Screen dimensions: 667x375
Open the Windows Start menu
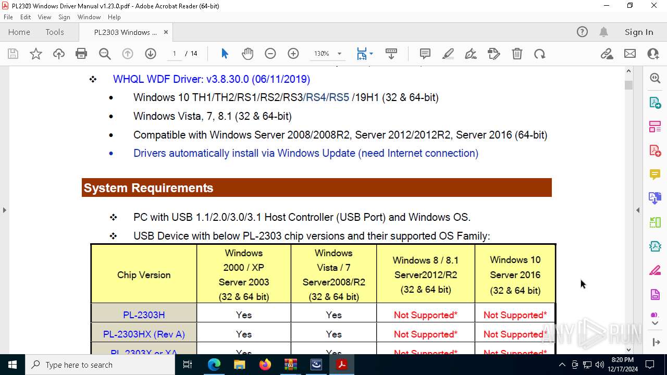coord(12,365)
